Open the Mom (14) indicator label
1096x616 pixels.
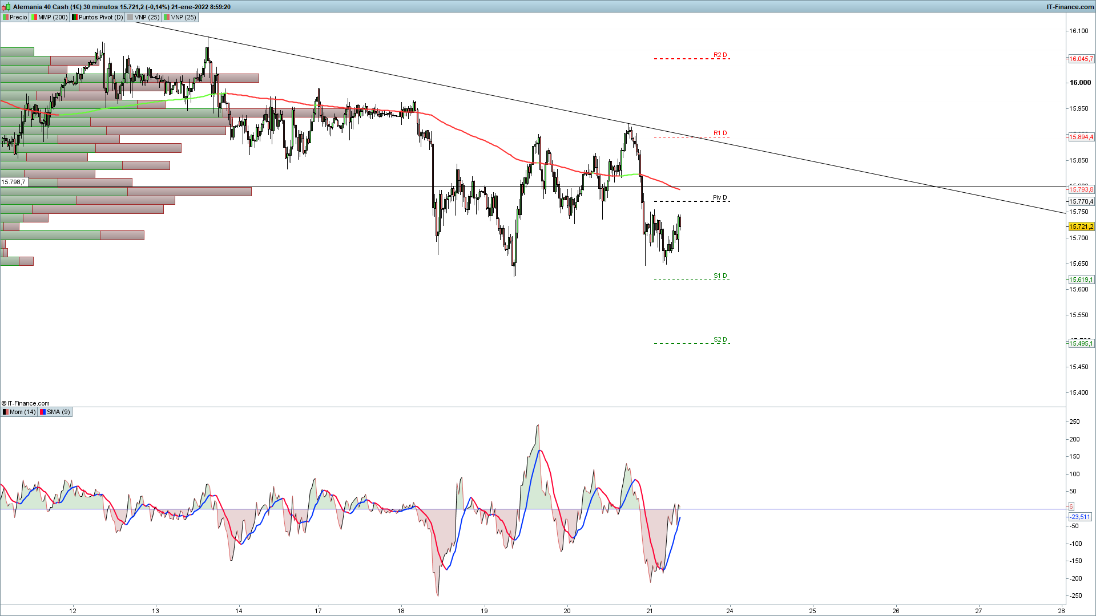click(19, 412)
